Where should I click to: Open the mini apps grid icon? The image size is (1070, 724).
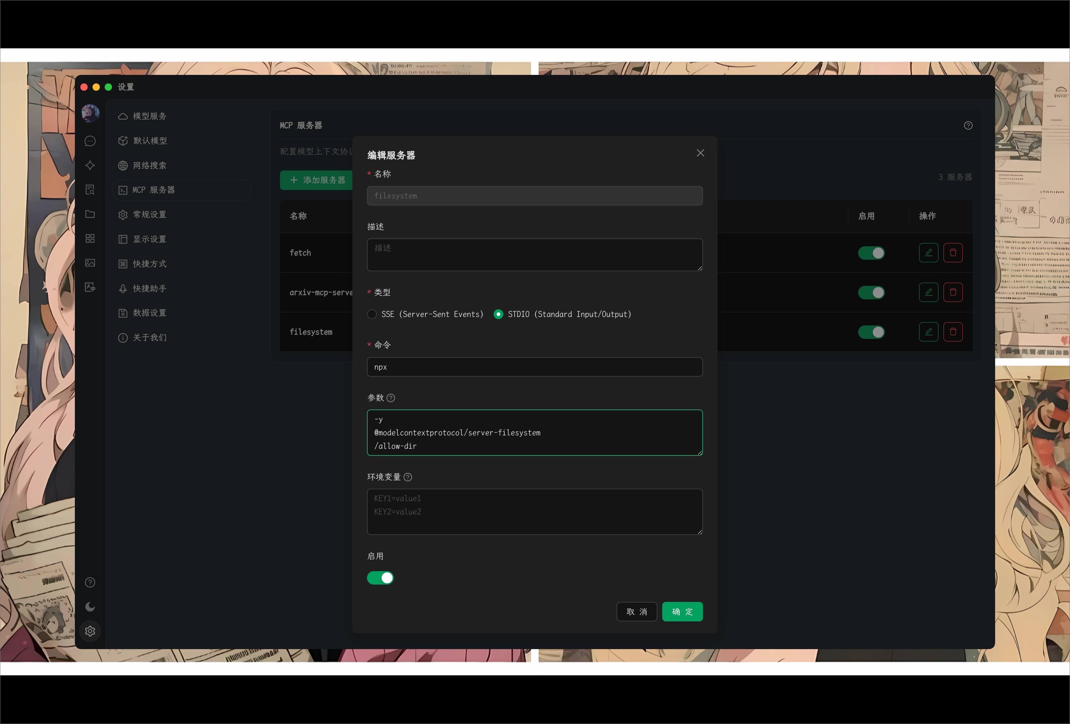[x=90, y=238]
